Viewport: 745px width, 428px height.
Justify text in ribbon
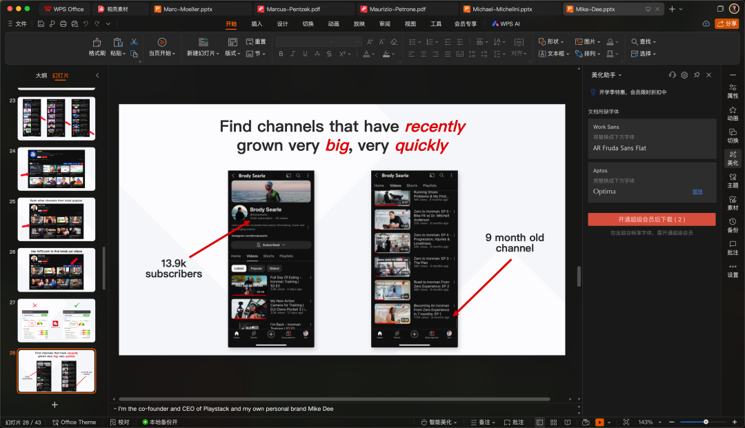pyautogui.click(x=448, y=54)
